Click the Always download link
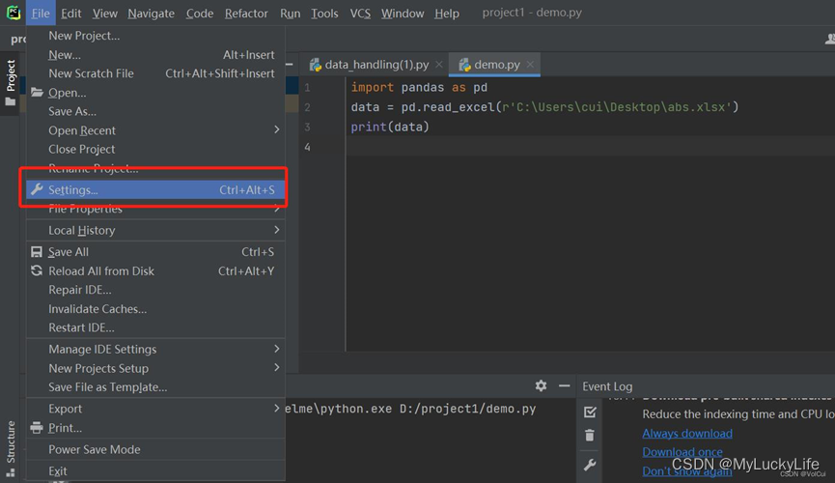835x483 pixels. tap(687, 433)
